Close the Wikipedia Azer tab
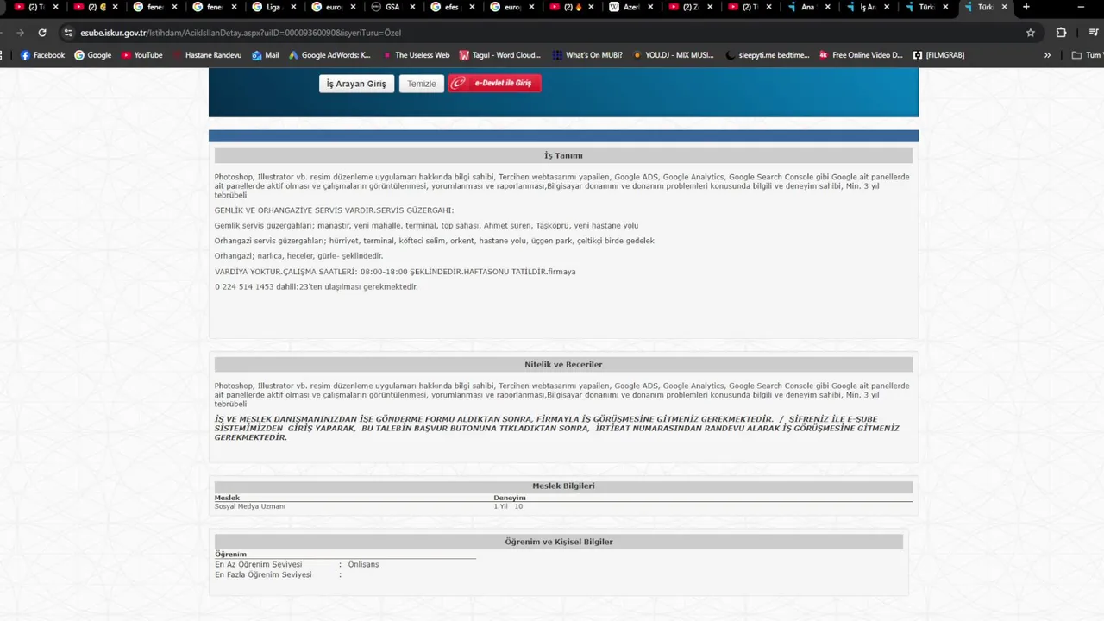Viewport: 1104px width, 621px height. point(650,7)
